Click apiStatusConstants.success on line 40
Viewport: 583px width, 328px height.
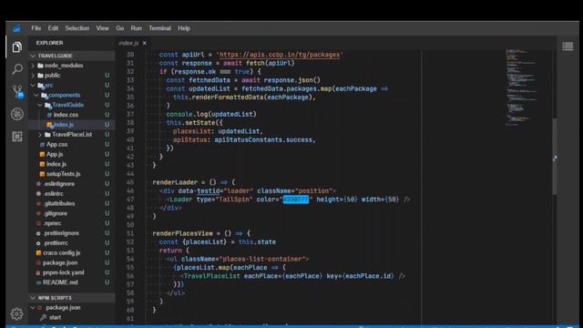tap(263, 139)
